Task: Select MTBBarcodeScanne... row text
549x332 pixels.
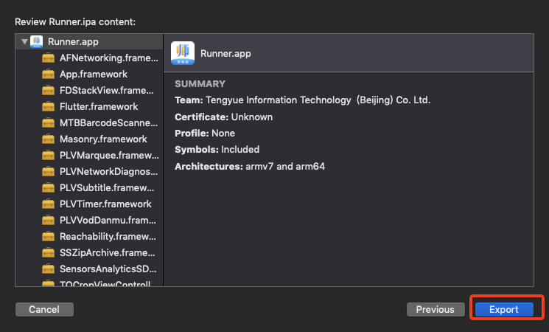Action: [x=108, y=122]
